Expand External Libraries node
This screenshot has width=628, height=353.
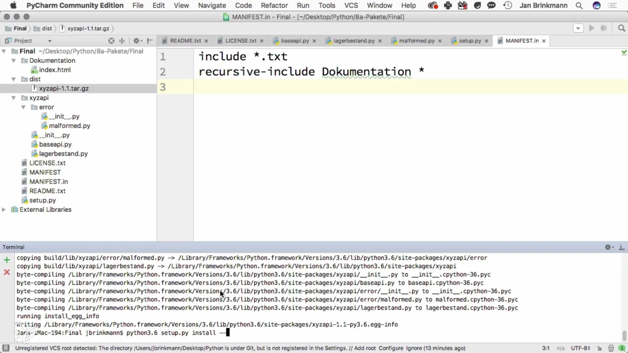[x=4, y=210]
